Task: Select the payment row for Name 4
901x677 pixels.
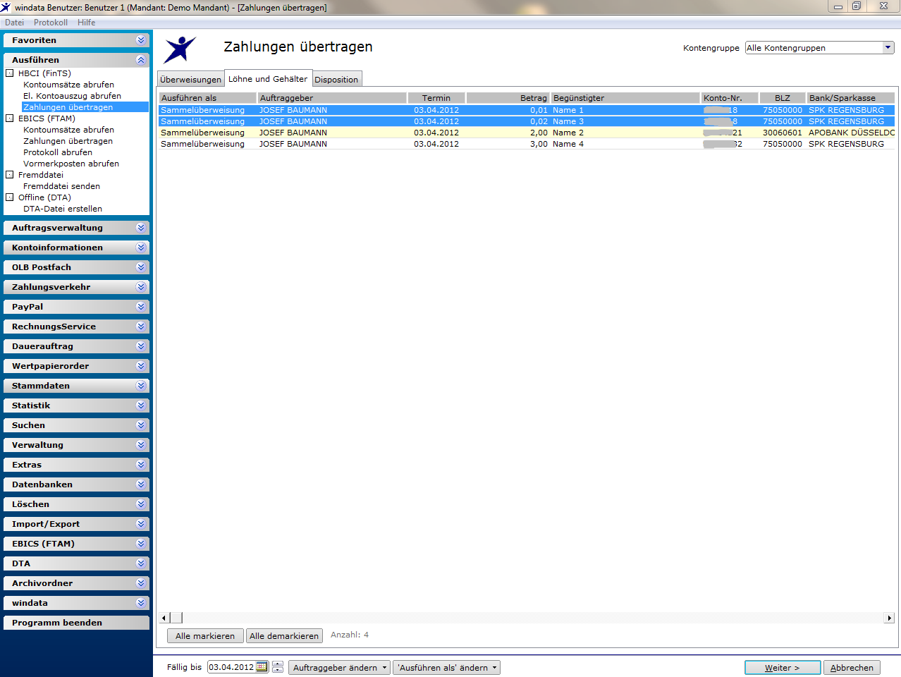Action: [x=527, y=144]
